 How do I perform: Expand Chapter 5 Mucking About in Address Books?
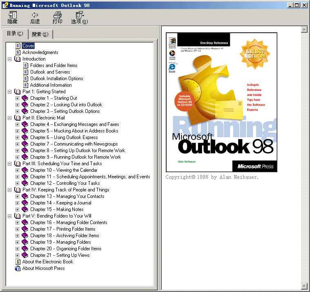18,131
